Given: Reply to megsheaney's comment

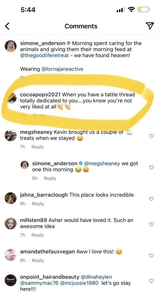Looking at the screenshot, I should pyautogui.click(x=38, y=147).
